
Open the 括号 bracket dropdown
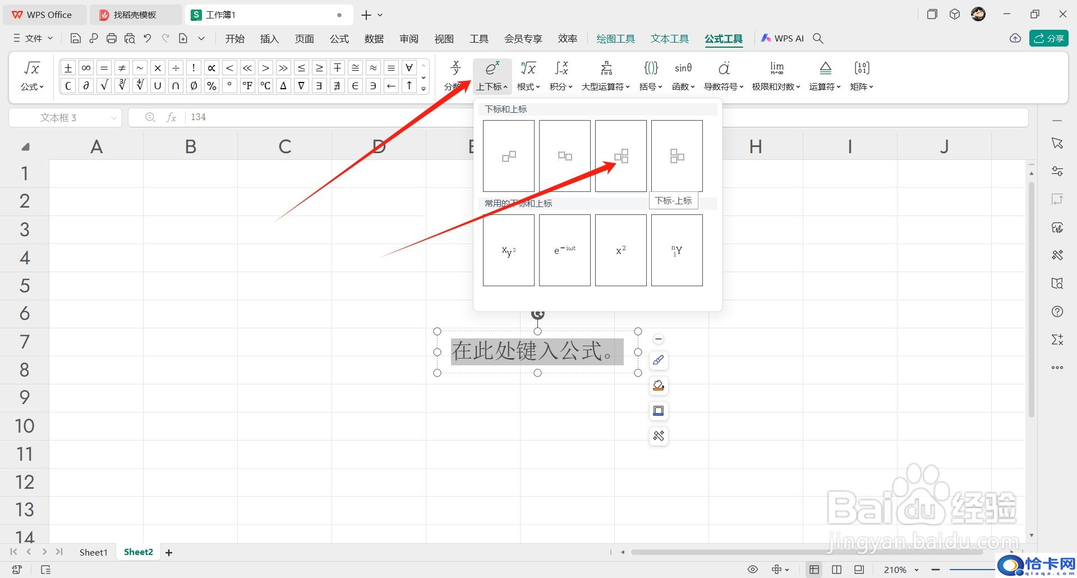pyautogui.click(x=651, y=76)
